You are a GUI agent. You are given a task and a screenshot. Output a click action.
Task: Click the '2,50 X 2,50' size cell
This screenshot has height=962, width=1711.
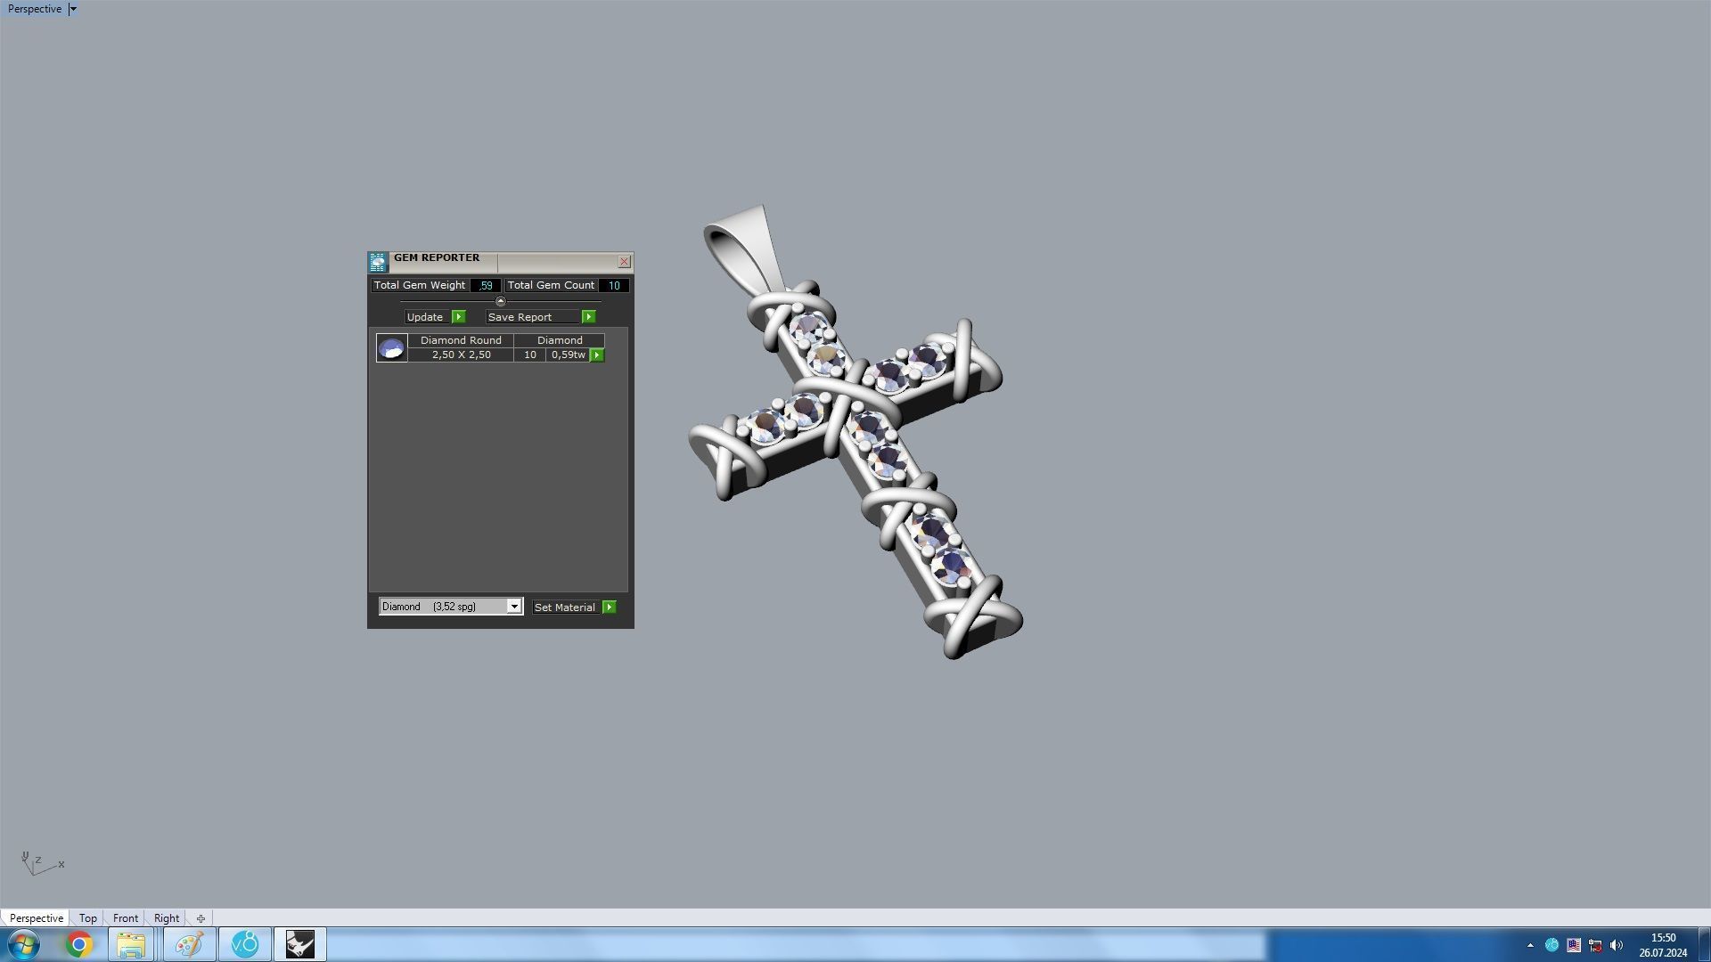tap(461, 355)
